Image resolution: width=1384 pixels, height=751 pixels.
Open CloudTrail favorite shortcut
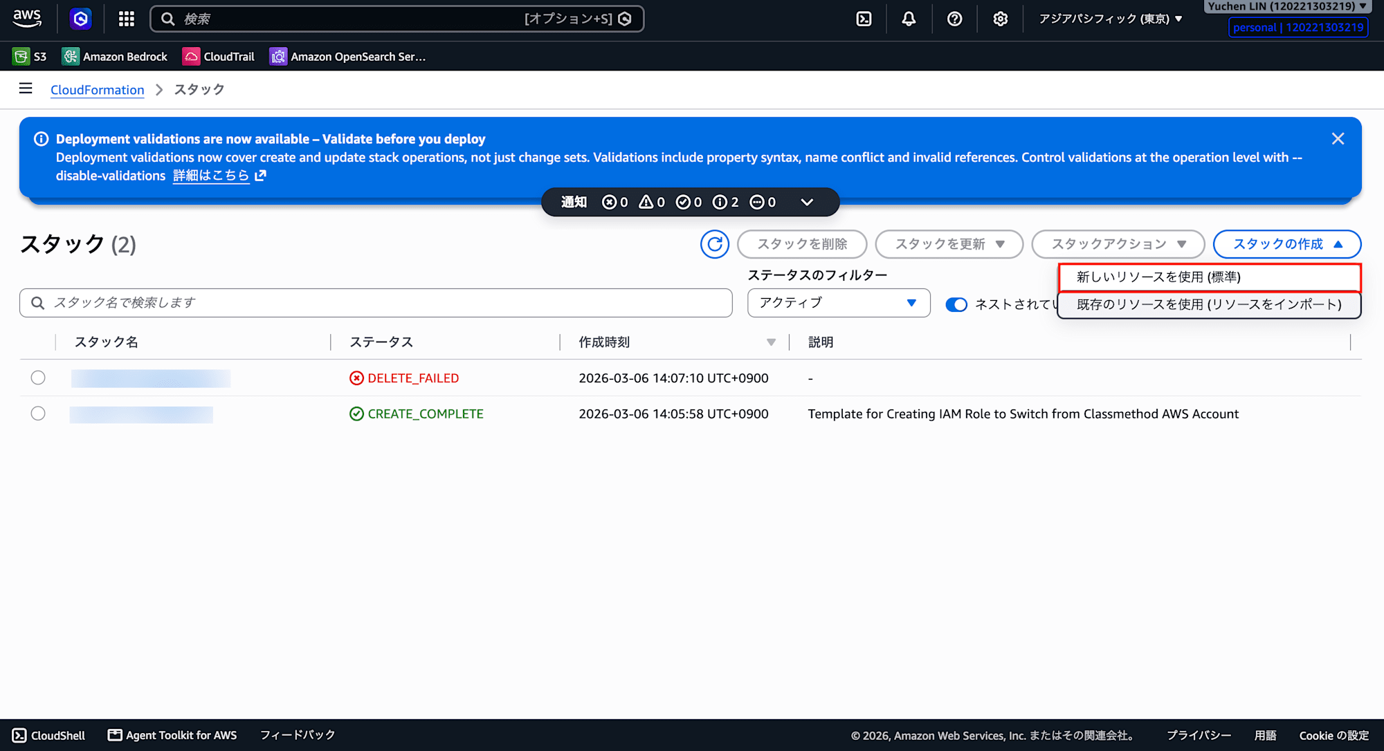tap(219, 57)
